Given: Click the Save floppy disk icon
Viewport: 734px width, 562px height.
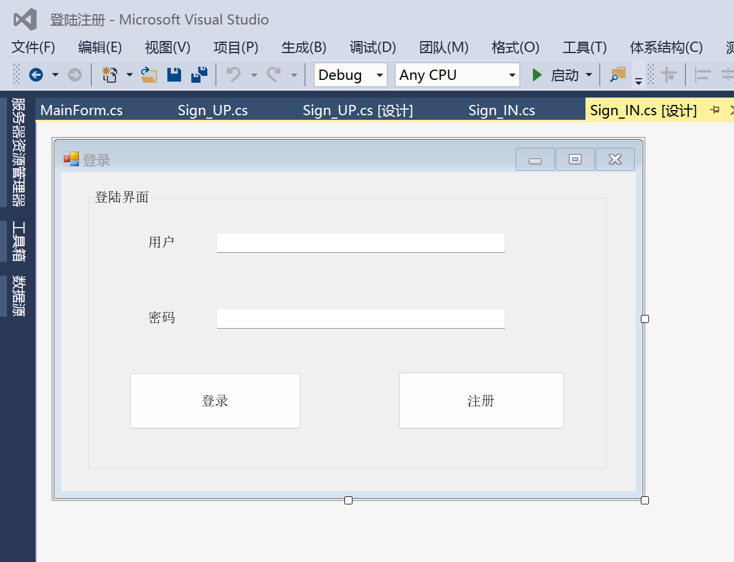Looking at the screenshot, I should tap(174, 75).
